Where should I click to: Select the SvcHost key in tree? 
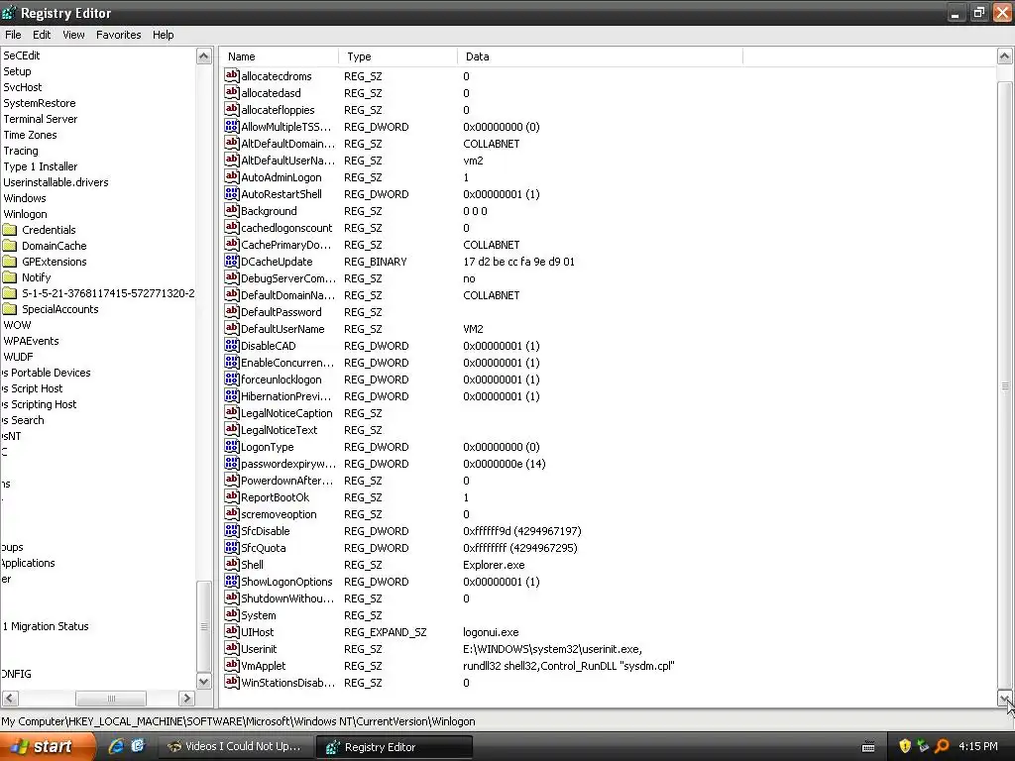23,87
